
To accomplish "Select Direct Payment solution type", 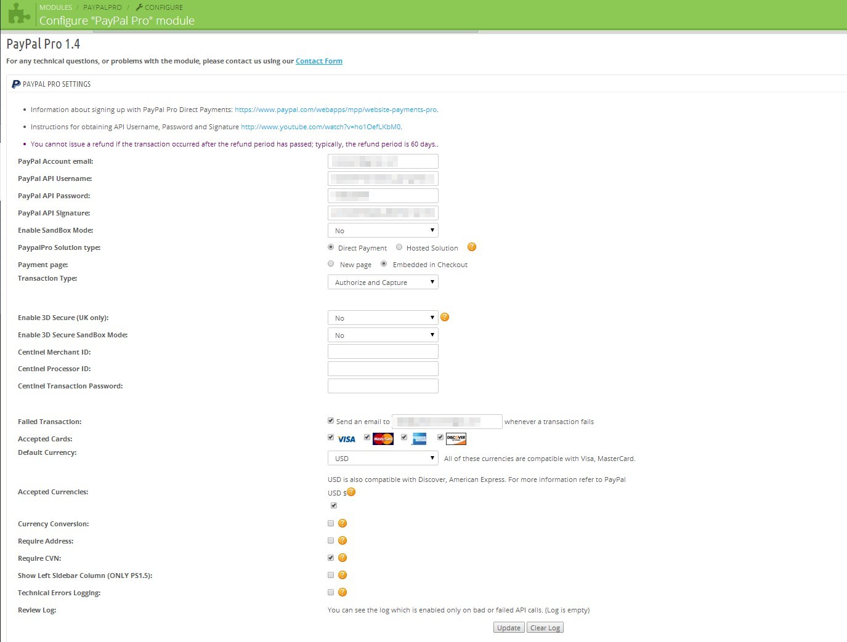I will [331, 247].
